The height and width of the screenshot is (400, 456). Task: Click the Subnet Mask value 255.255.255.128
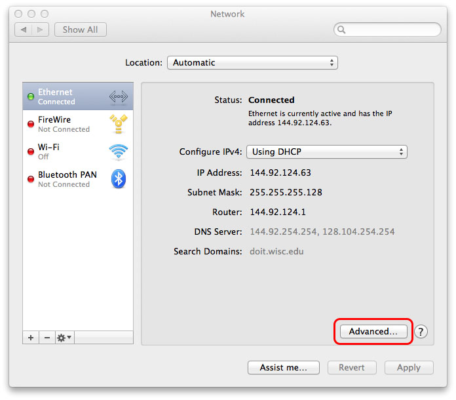point(286,192)
